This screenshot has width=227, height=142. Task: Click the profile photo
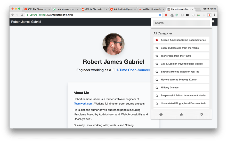tap(113, 44)
